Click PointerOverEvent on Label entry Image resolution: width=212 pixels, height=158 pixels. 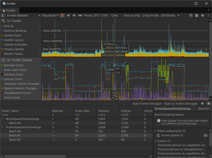[182, 153]
